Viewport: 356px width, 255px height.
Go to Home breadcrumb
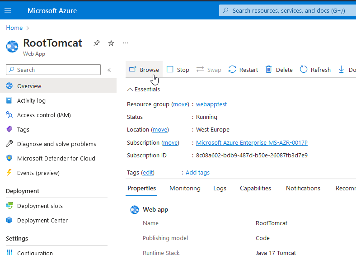click(x=14, y=28)
